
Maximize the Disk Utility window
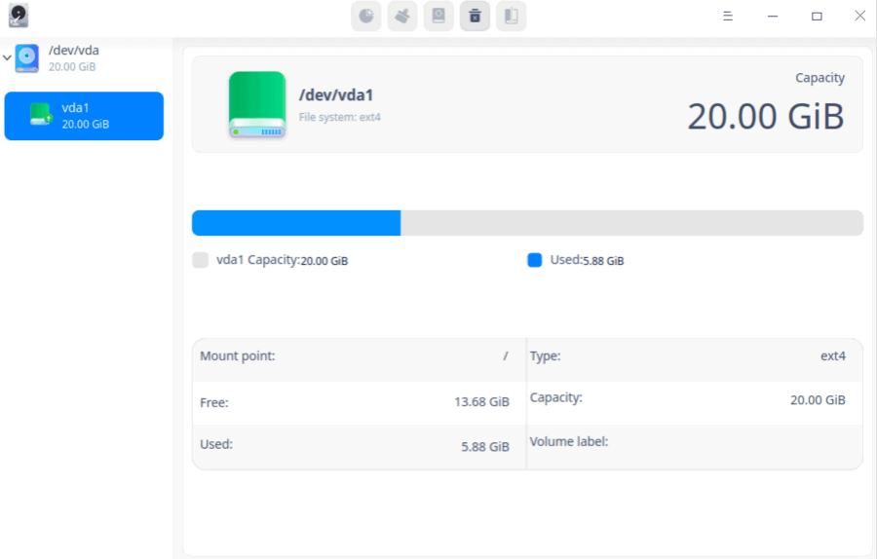click(x=817, y=17)
